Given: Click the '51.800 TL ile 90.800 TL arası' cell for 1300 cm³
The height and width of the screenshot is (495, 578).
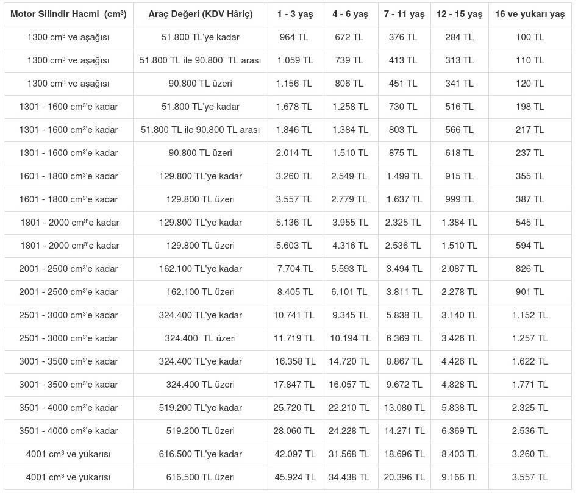Looking at the screenshot, I should [200, 60].
